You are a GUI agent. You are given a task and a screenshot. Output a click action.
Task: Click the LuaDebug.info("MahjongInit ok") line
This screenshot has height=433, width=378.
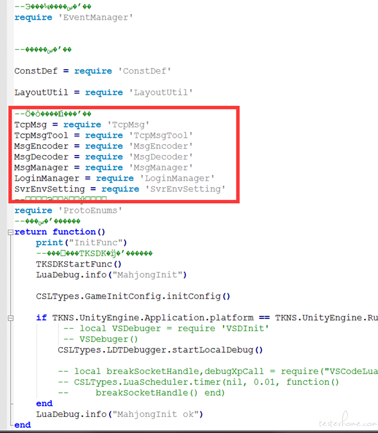point(120,414)
